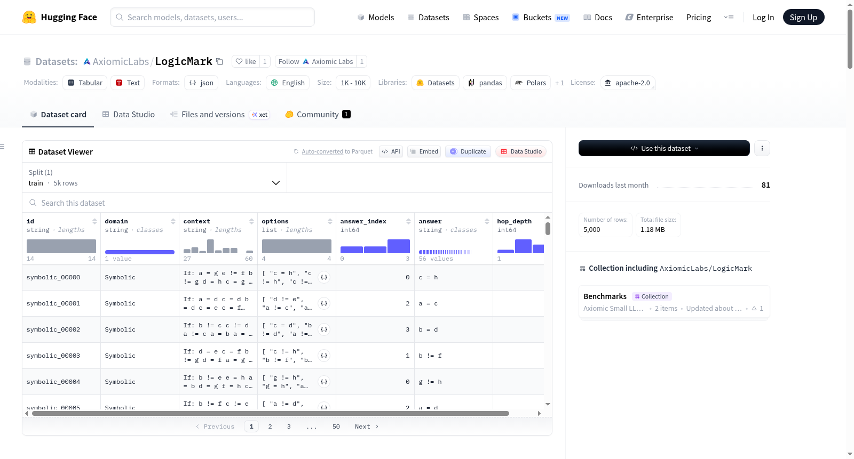Go to the Next page of rows

367,426
